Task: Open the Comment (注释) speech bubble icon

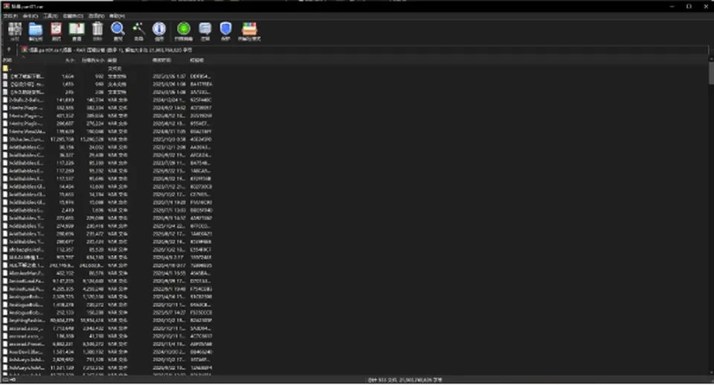Action: 205,30
